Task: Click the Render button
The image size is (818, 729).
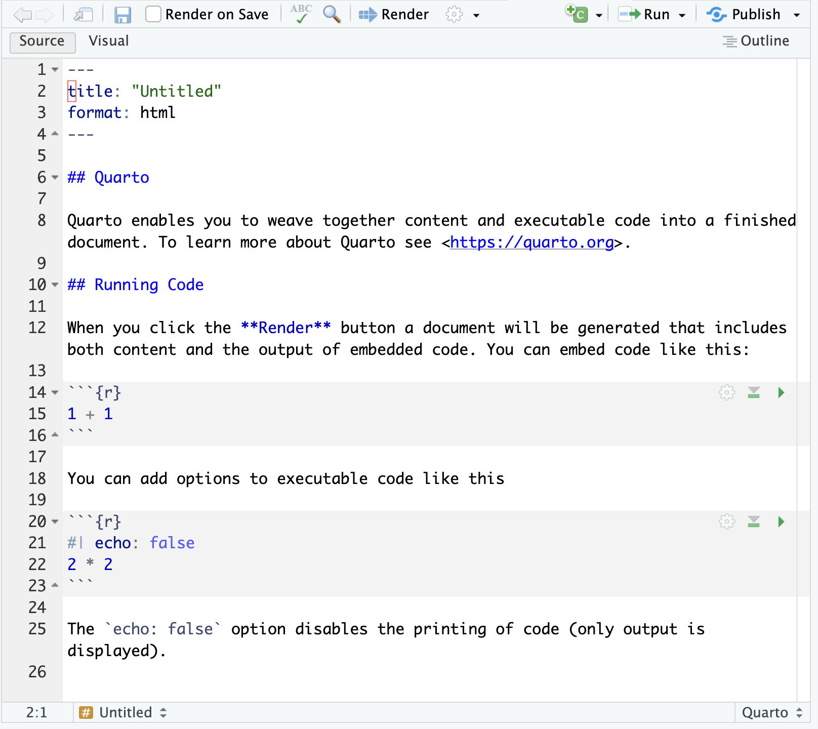Action: coord(394,15)
